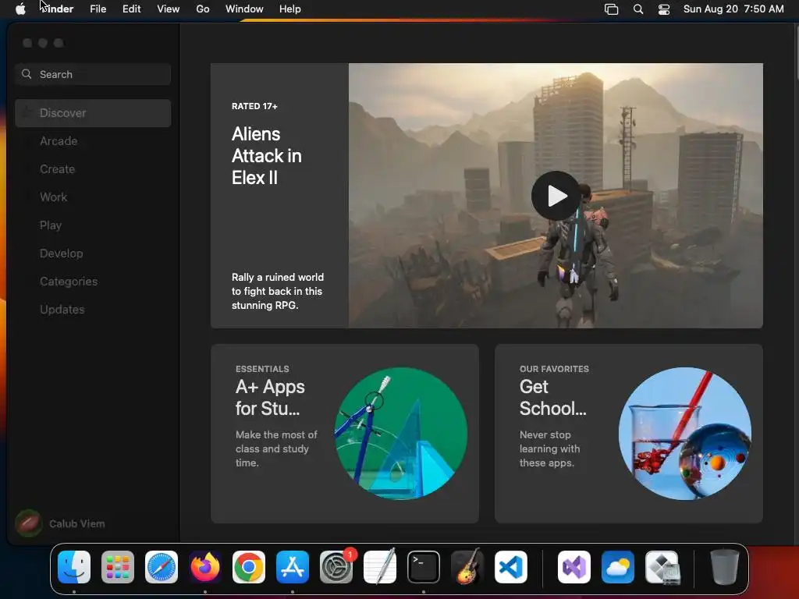Click the ESSENTIALS label
Viewport: 799px width, 599px height.
[x=262, y=369]
